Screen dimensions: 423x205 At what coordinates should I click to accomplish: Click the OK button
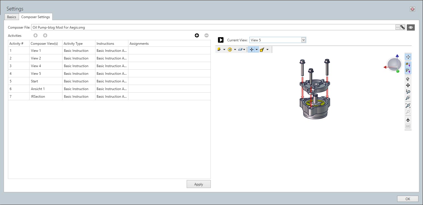pyautogui.click(x=408, y=199)
